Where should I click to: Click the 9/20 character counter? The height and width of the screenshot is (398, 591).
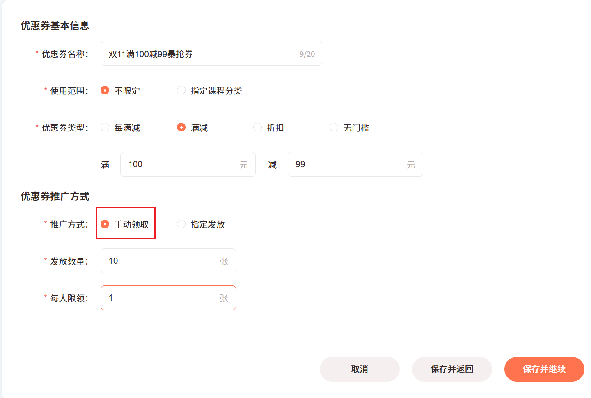click(x=307, y=54)
